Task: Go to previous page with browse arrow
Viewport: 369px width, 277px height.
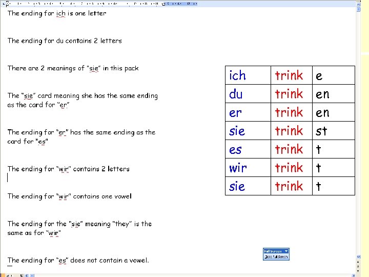Action: click(x=358, y=262)
